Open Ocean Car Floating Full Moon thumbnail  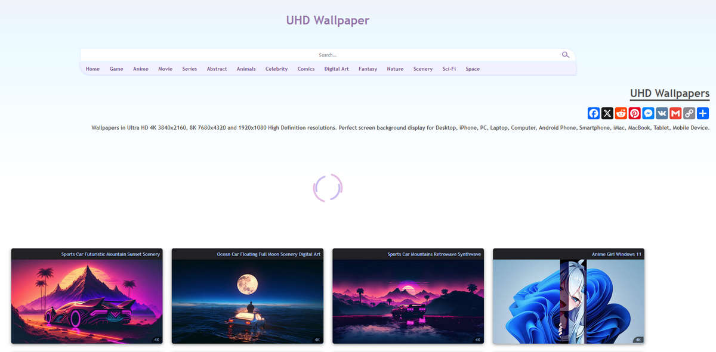pos(247,301)
